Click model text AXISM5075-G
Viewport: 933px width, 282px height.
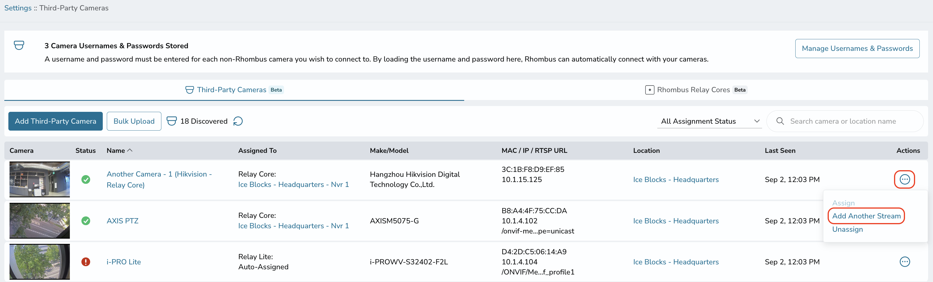(x=394, y=221)
